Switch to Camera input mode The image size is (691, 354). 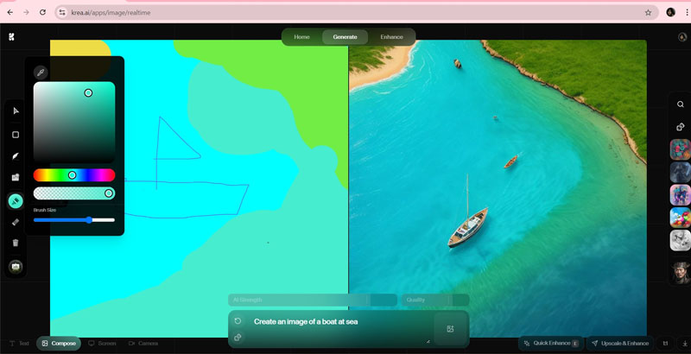point(143,344)
